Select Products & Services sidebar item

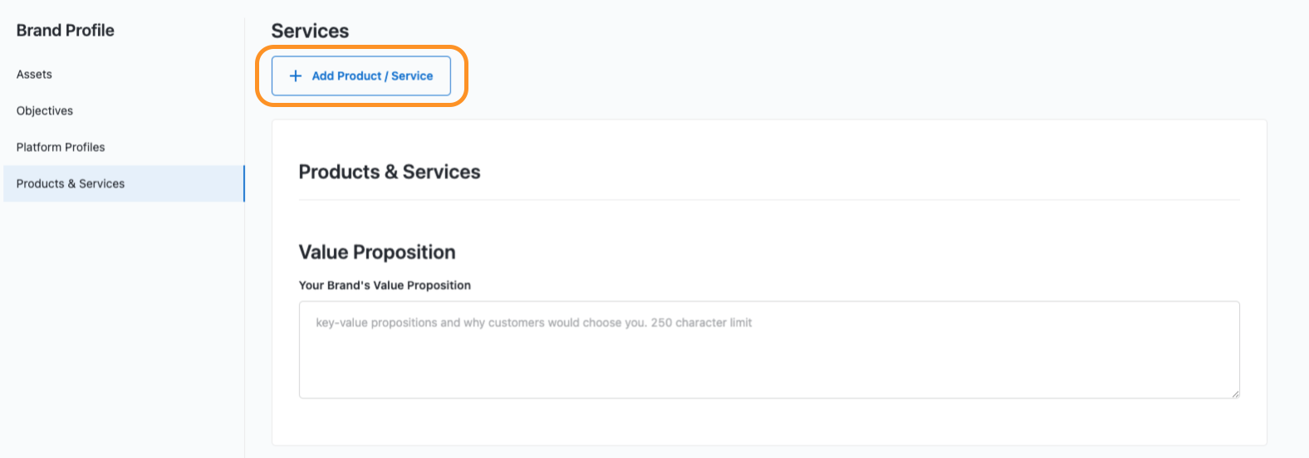[x=71, y=184]
